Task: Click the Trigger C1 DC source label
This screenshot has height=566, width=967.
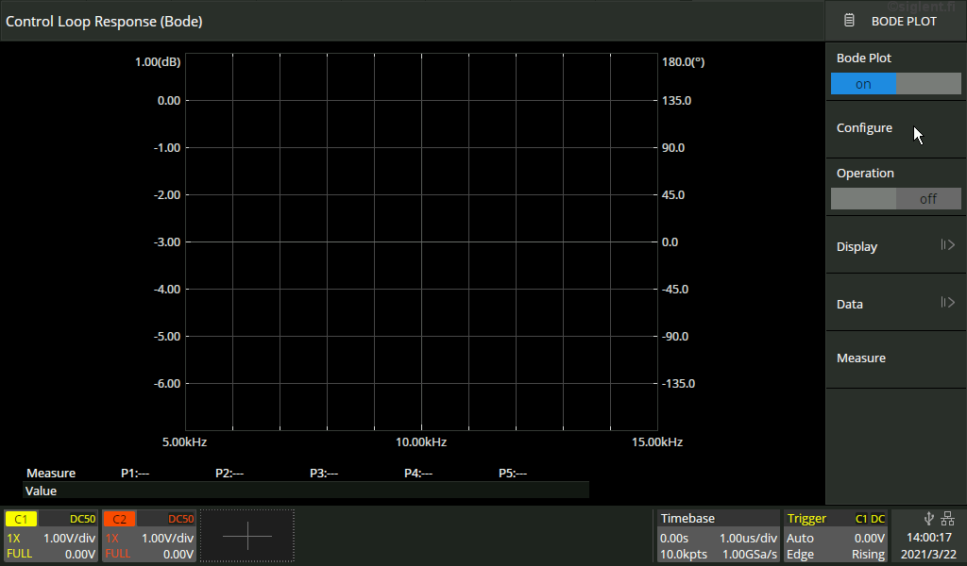Action: click(870, 519)
